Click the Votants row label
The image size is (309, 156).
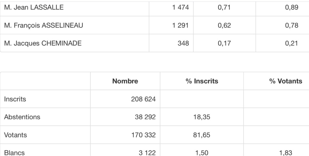click(15, 135)
